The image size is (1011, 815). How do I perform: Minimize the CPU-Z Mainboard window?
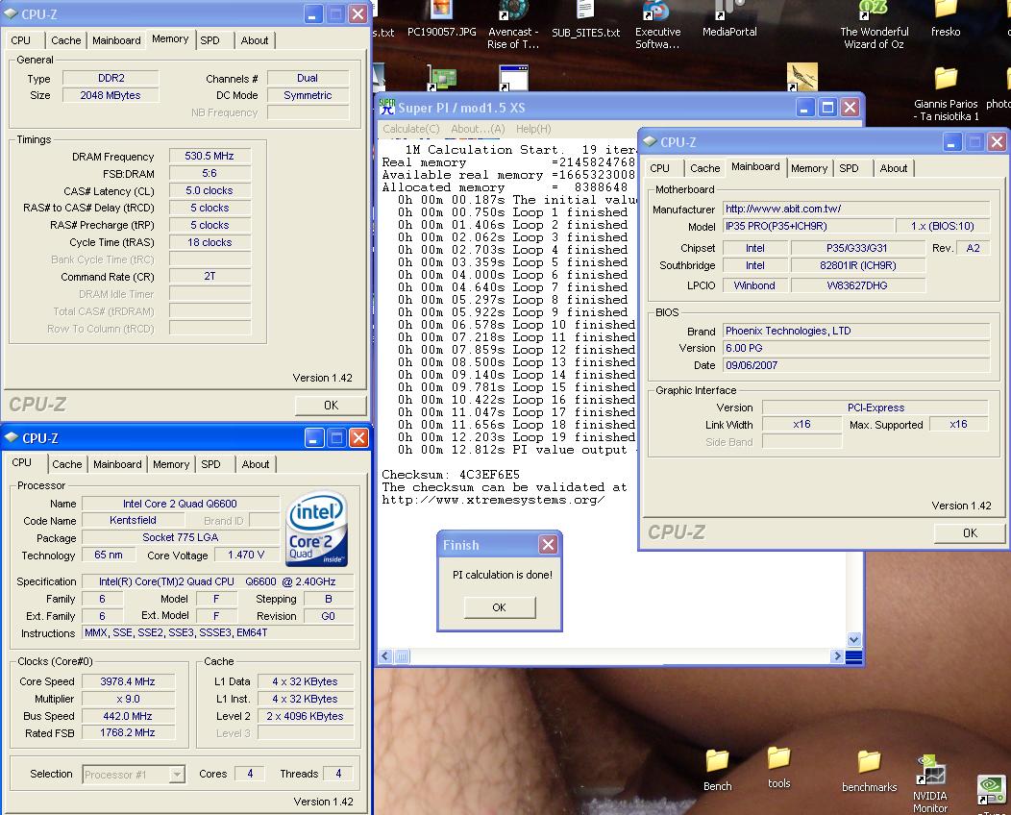pyautogui.click(x=951, y=142)
